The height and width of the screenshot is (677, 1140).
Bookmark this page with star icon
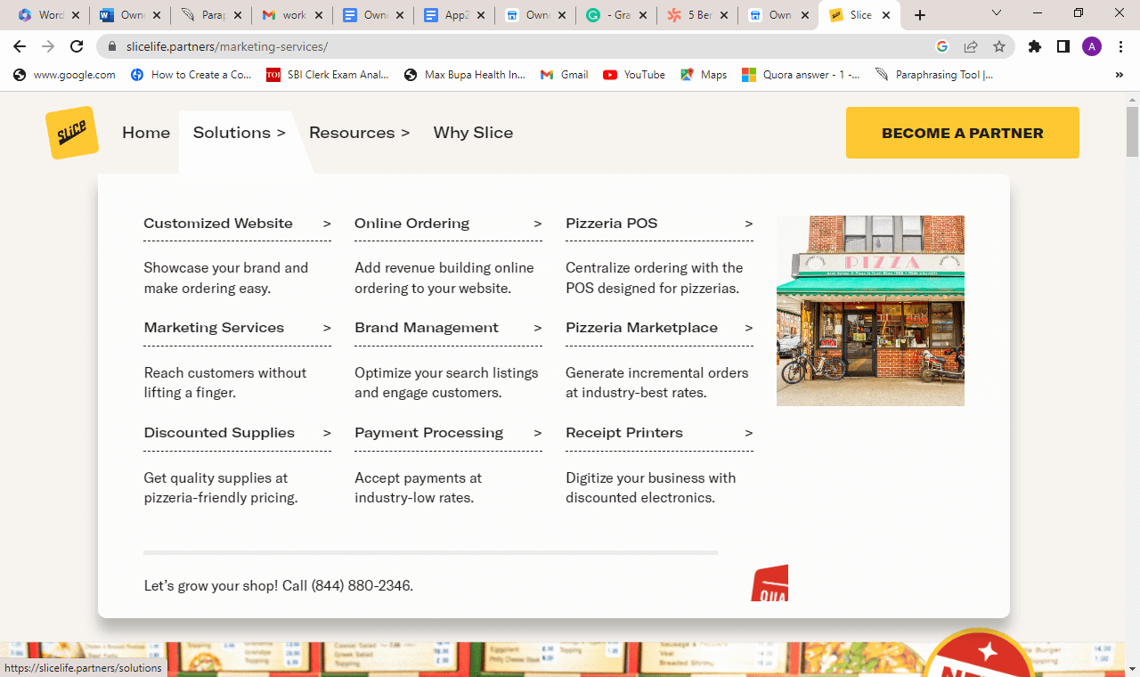[x=999, y=46]
